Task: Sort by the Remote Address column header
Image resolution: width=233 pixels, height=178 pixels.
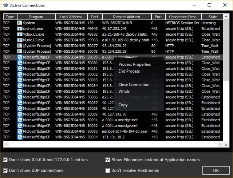Action: (126, 17)
